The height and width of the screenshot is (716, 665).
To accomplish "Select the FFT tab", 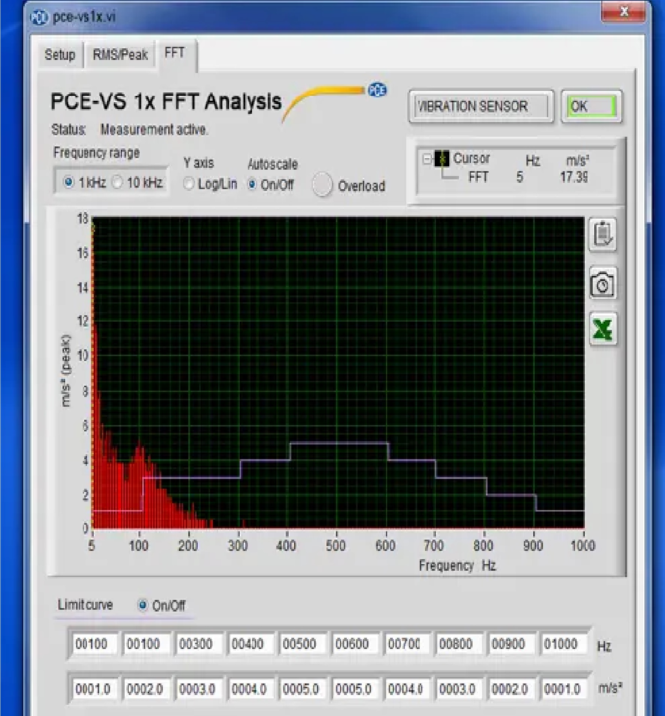I will 175,53.
